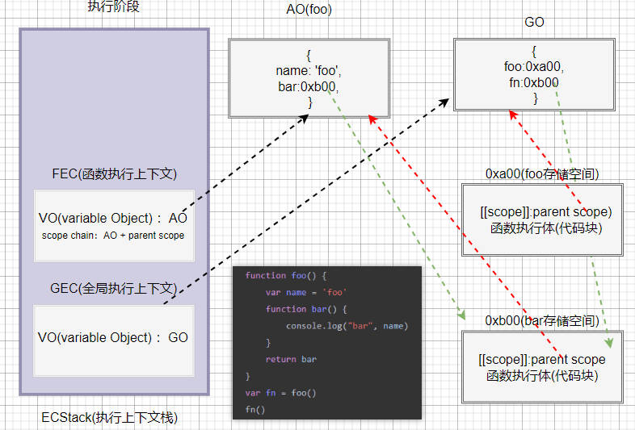Click the AO(foo) title label
Screen dimensions: 635x430
[309, 9]
